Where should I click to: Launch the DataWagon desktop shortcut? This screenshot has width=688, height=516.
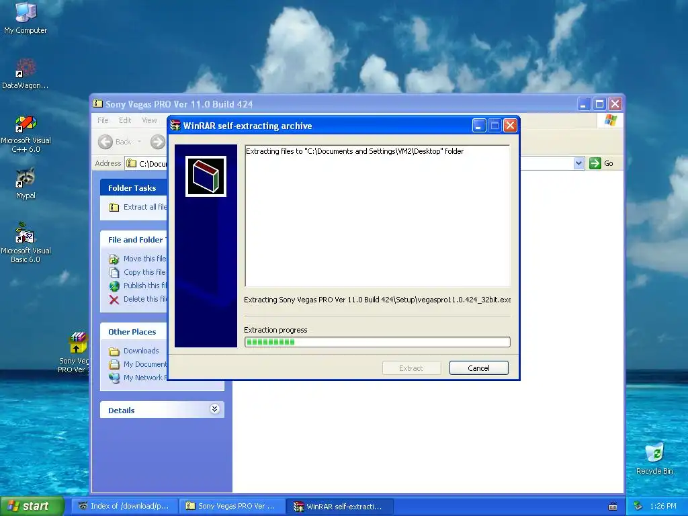point(26,74)
